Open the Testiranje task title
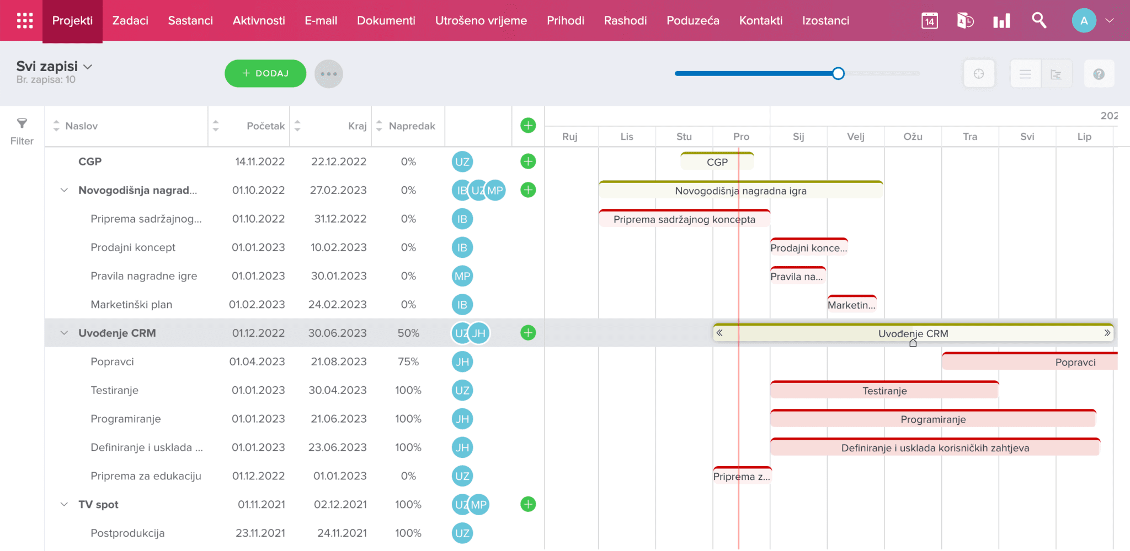1130x551 pixels. 114,390
